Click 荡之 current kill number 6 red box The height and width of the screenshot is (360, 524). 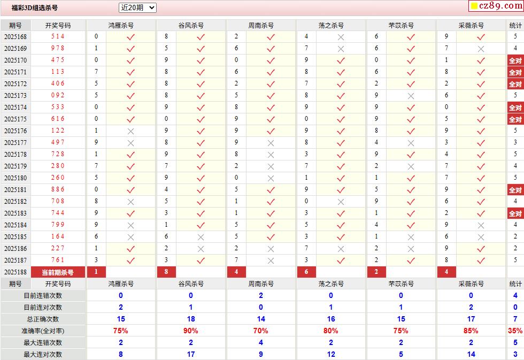(x=306, y=272)
